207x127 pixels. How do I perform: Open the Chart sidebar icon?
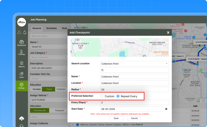coord(21,75)
